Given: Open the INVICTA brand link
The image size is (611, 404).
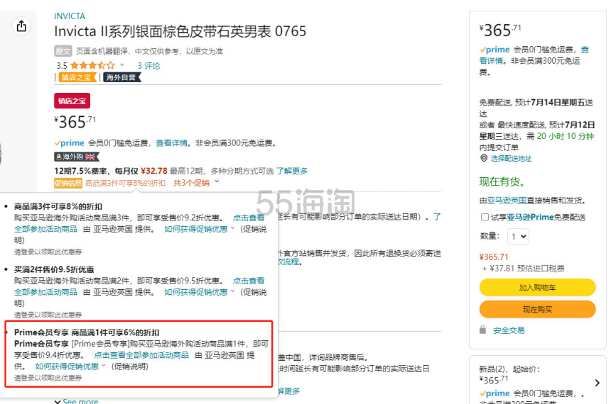Looking at the screenshot, I should [70, 16].
